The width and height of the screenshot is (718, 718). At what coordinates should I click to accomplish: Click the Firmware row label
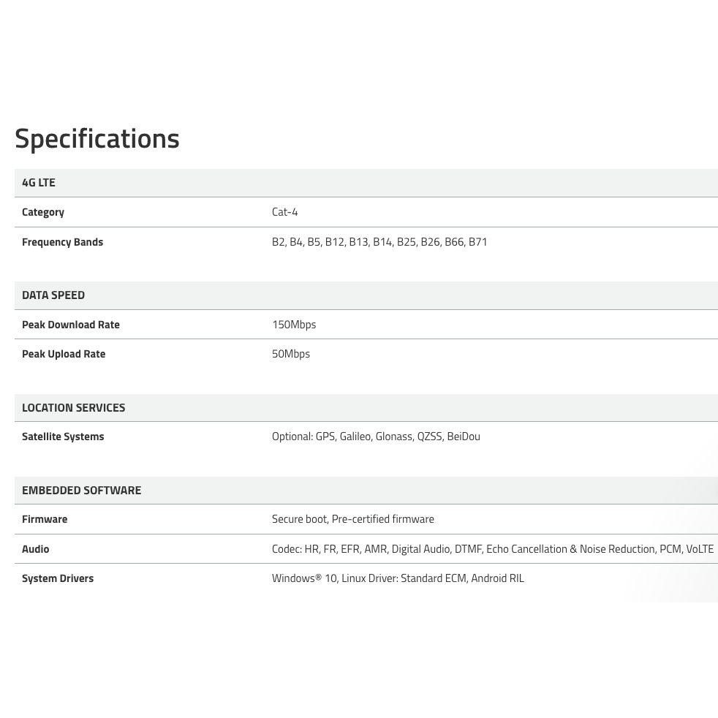[x=45, y=519]
